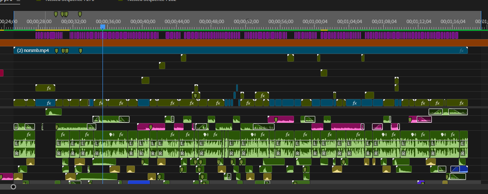Click the blue playhead handle in the time ruler

click(103, 27)
